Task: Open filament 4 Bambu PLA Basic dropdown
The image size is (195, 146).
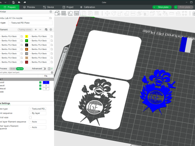Action: click(39, 41)
